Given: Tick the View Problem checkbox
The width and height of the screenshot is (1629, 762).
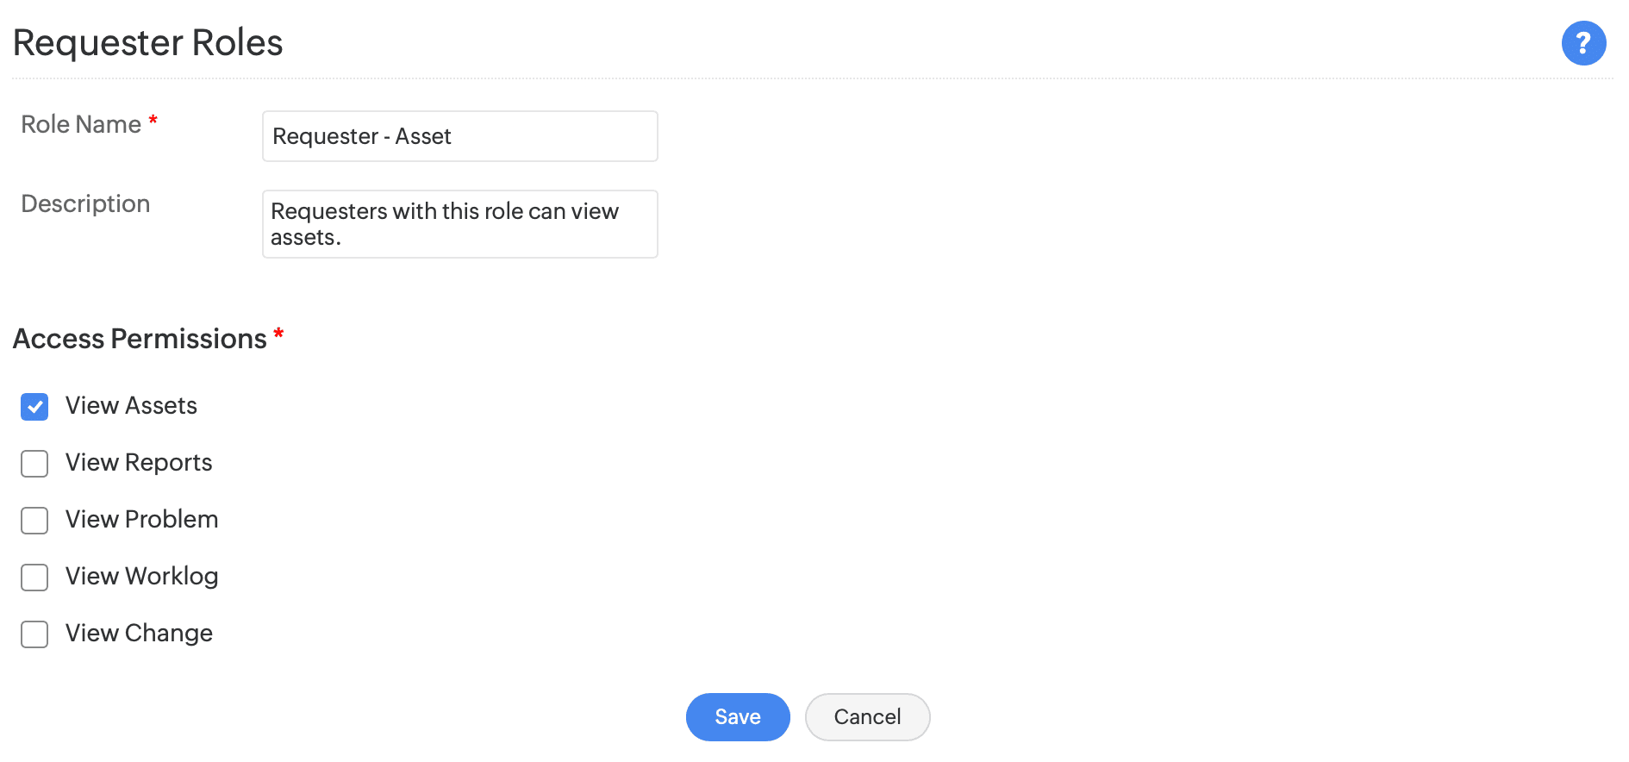Looking at the screenshot, I should 34,521.
